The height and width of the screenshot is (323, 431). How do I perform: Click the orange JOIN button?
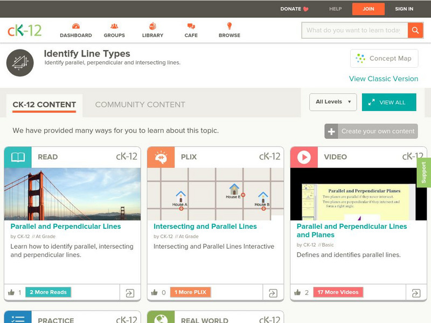coord(369,9)
